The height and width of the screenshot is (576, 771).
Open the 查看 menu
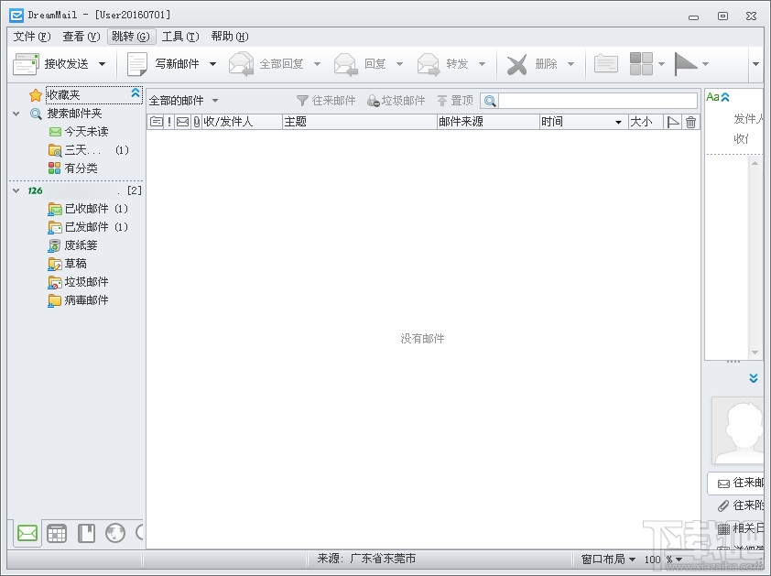[x=79, y=36]
